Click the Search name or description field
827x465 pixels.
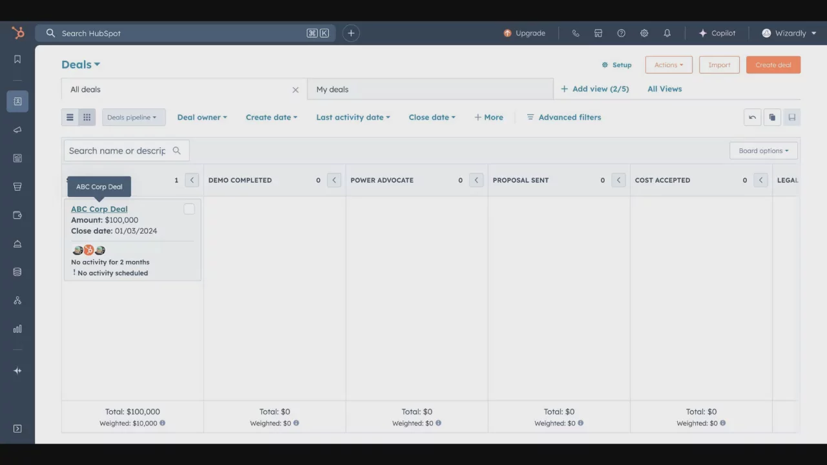(117, 150)
